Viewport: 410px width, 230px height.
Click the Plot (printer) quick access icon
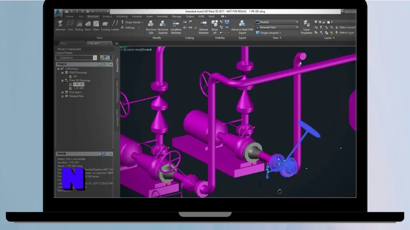coord(88,12)
